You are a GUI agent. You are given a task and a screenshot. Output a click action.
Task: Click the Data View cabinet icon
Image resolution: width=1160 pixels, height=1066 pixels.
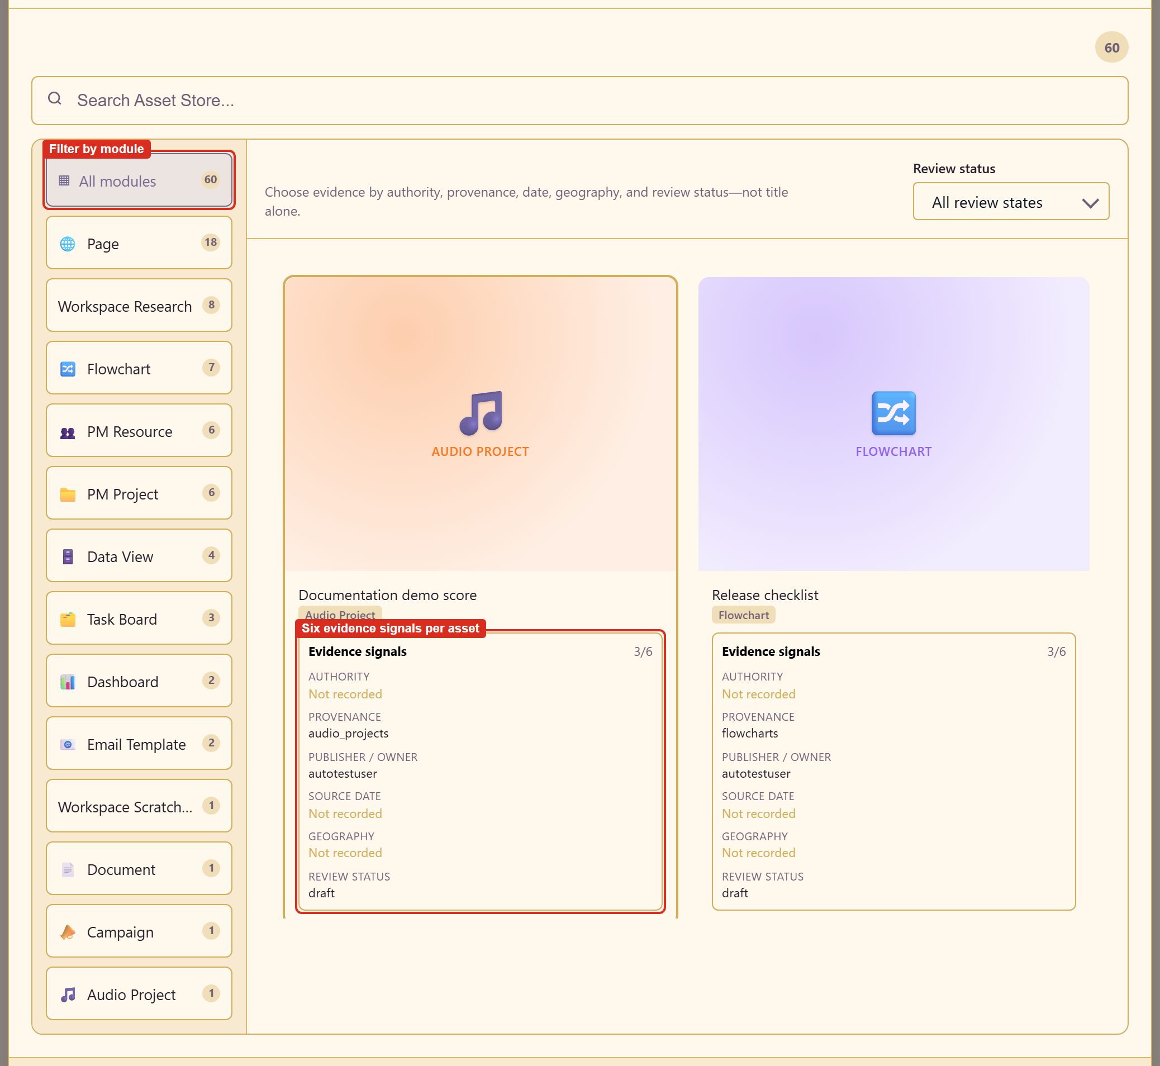[68, 556]
